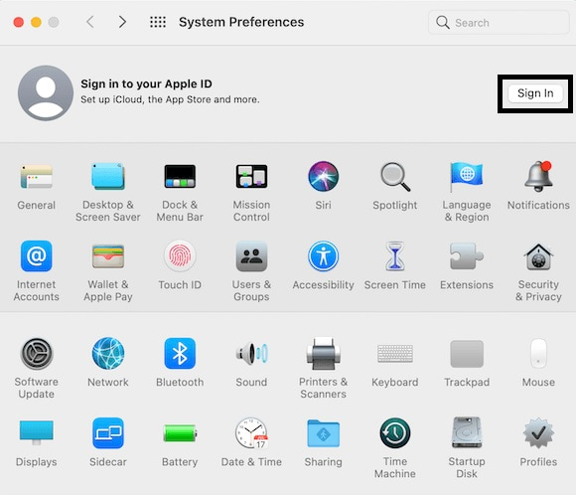576x495 pixels.
Task: Focus the Search field
Action: (499, 23)
